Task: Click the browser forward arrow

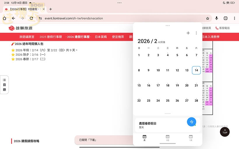Action: tap(22, 18)
